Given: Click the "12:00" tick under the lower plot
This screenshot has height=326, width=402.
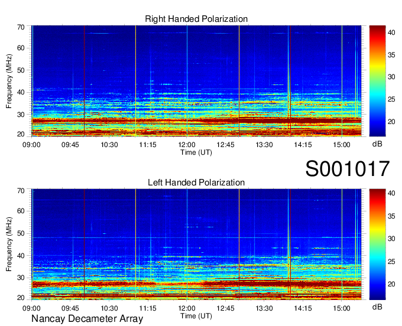Looking at the screenshot, I should pos(187,308).
